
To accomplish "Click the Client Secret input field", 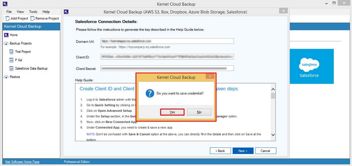I will coord(167,68).
